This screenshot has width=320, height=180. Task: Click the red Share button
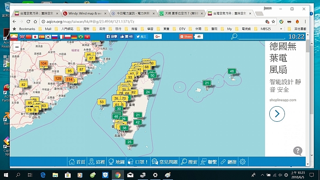click(186, 36)
